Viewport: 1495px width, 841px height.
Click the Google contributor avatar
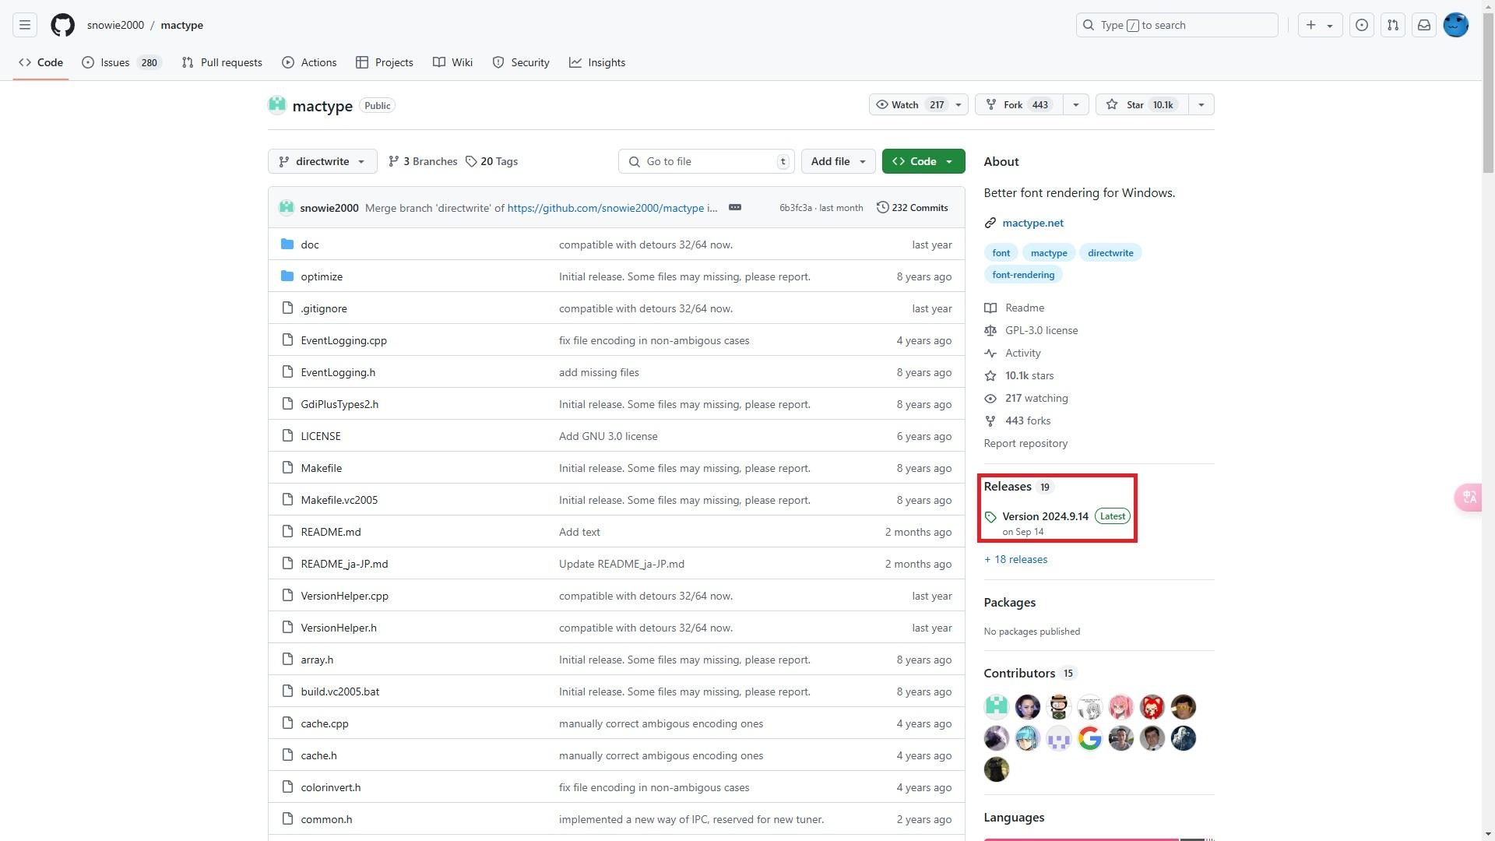(1089, 738)
